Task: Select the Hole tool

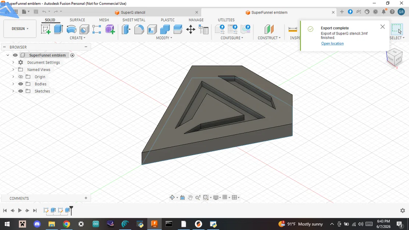Action: (84, 29)
